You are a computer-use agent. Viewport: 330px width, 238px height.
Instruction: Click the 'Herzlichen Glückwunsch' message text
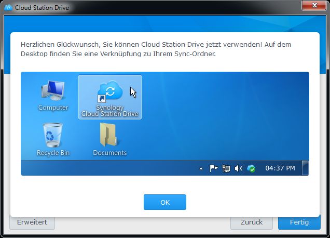(156, 49)
